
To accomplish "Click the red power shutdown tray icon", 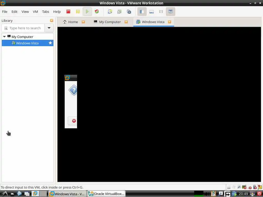I will tap(259, 194).
